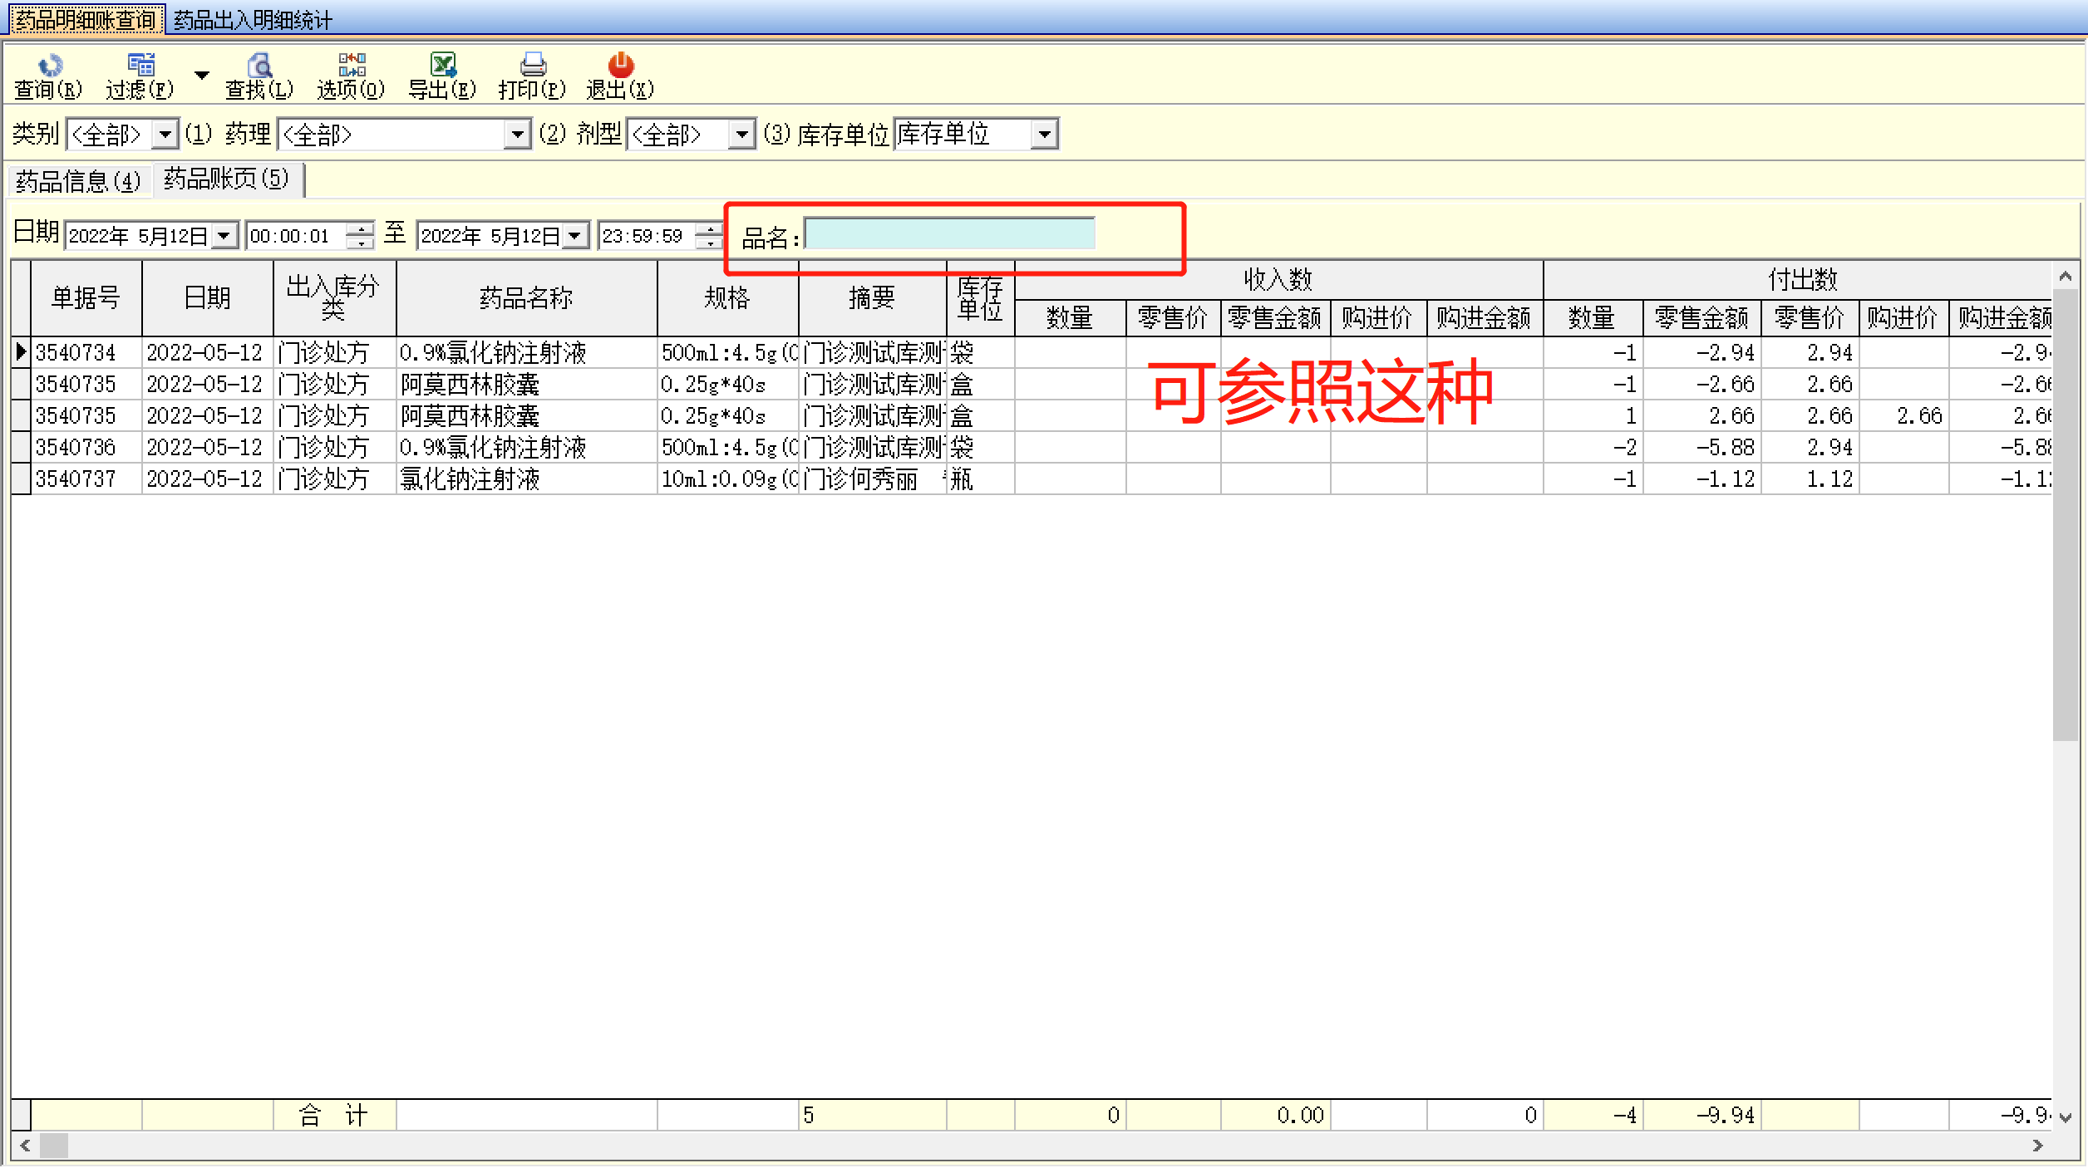Viewport: 2088px width, 1168px height.
Task: Expand the 药理 dropdown list
Action: coord(517,134)
